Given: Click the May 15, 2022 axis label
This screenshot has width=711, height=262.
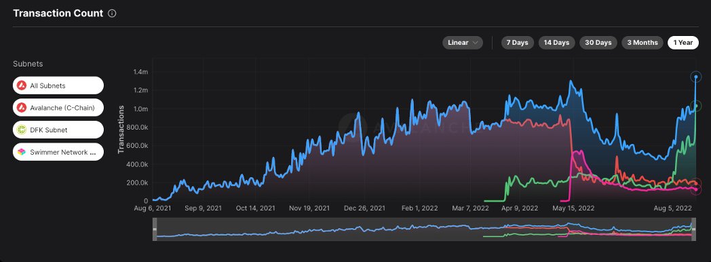Looking at the screenshot, I should (573, 208).
